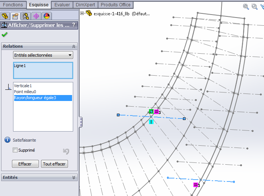Viewport: 264px width, 196px height.
Task: Collapse the Relations section
Action: (74, 47)
